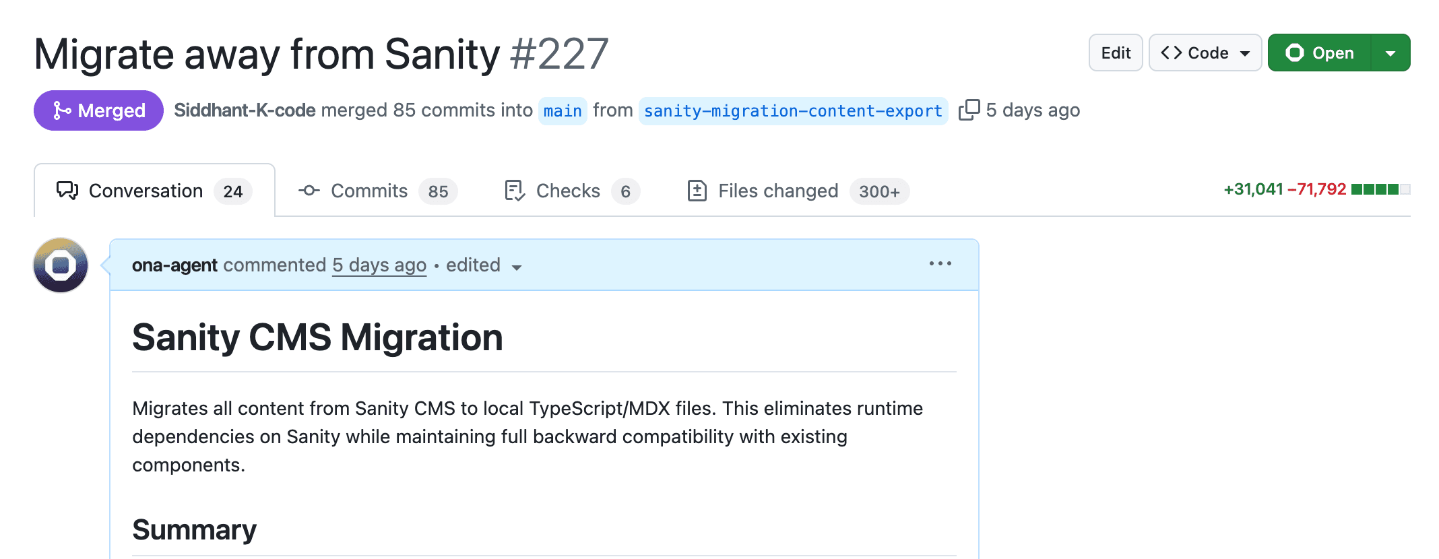Switch to the Conversation tab
Screen dimensions: 1439x559
click(154, 191)
